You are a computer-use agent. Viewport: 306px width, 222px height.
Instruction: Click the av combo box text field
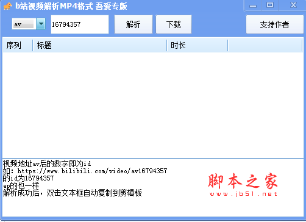point(24,24)
